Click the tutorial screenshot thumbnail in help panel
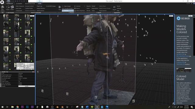The image size is (195, 109). [x=184, y=70]
